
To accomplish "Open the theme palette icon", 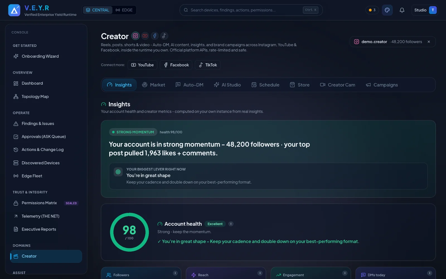I will click(387, 10).
